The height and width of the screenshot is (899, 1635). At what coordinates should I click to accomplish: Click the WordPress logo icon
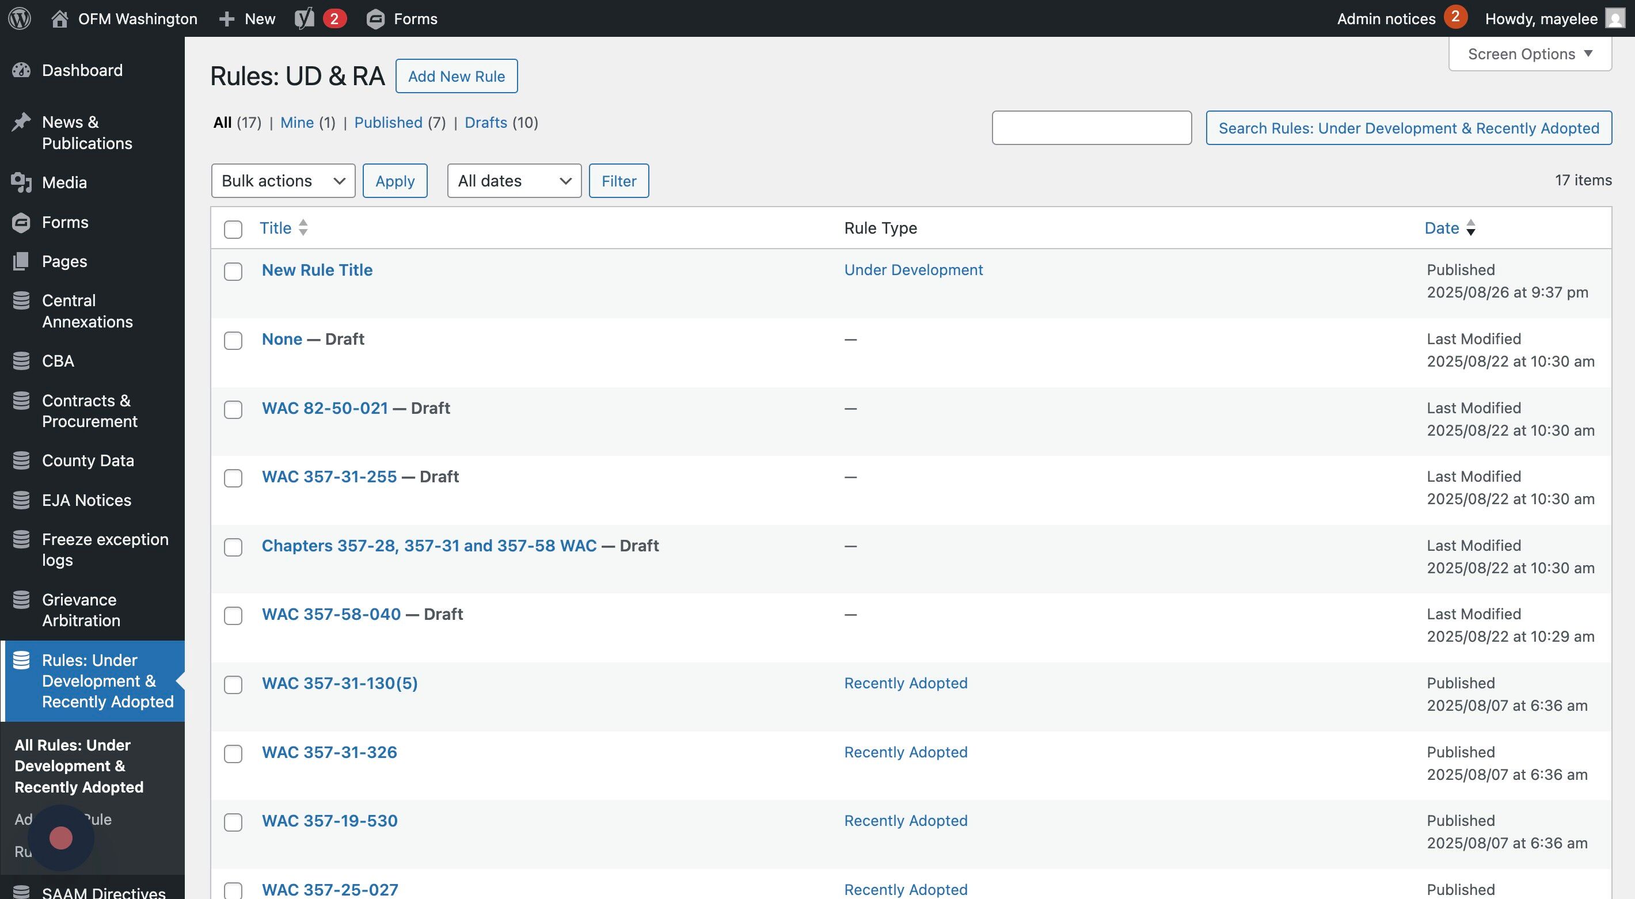(x=20, y=18)
